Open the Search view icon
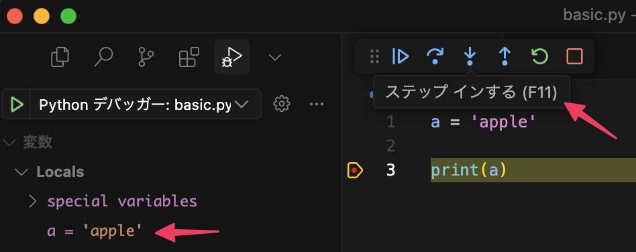This screenshot has height=252, width=636. tap(103, 57)
